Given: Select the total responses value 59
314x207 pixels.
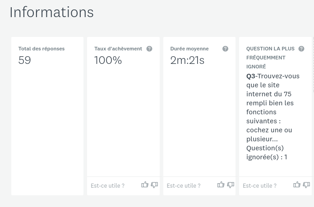Looking at the screenshot, I should [x=25, y=60].
